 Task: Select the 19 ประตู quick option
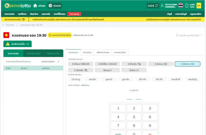75,79
